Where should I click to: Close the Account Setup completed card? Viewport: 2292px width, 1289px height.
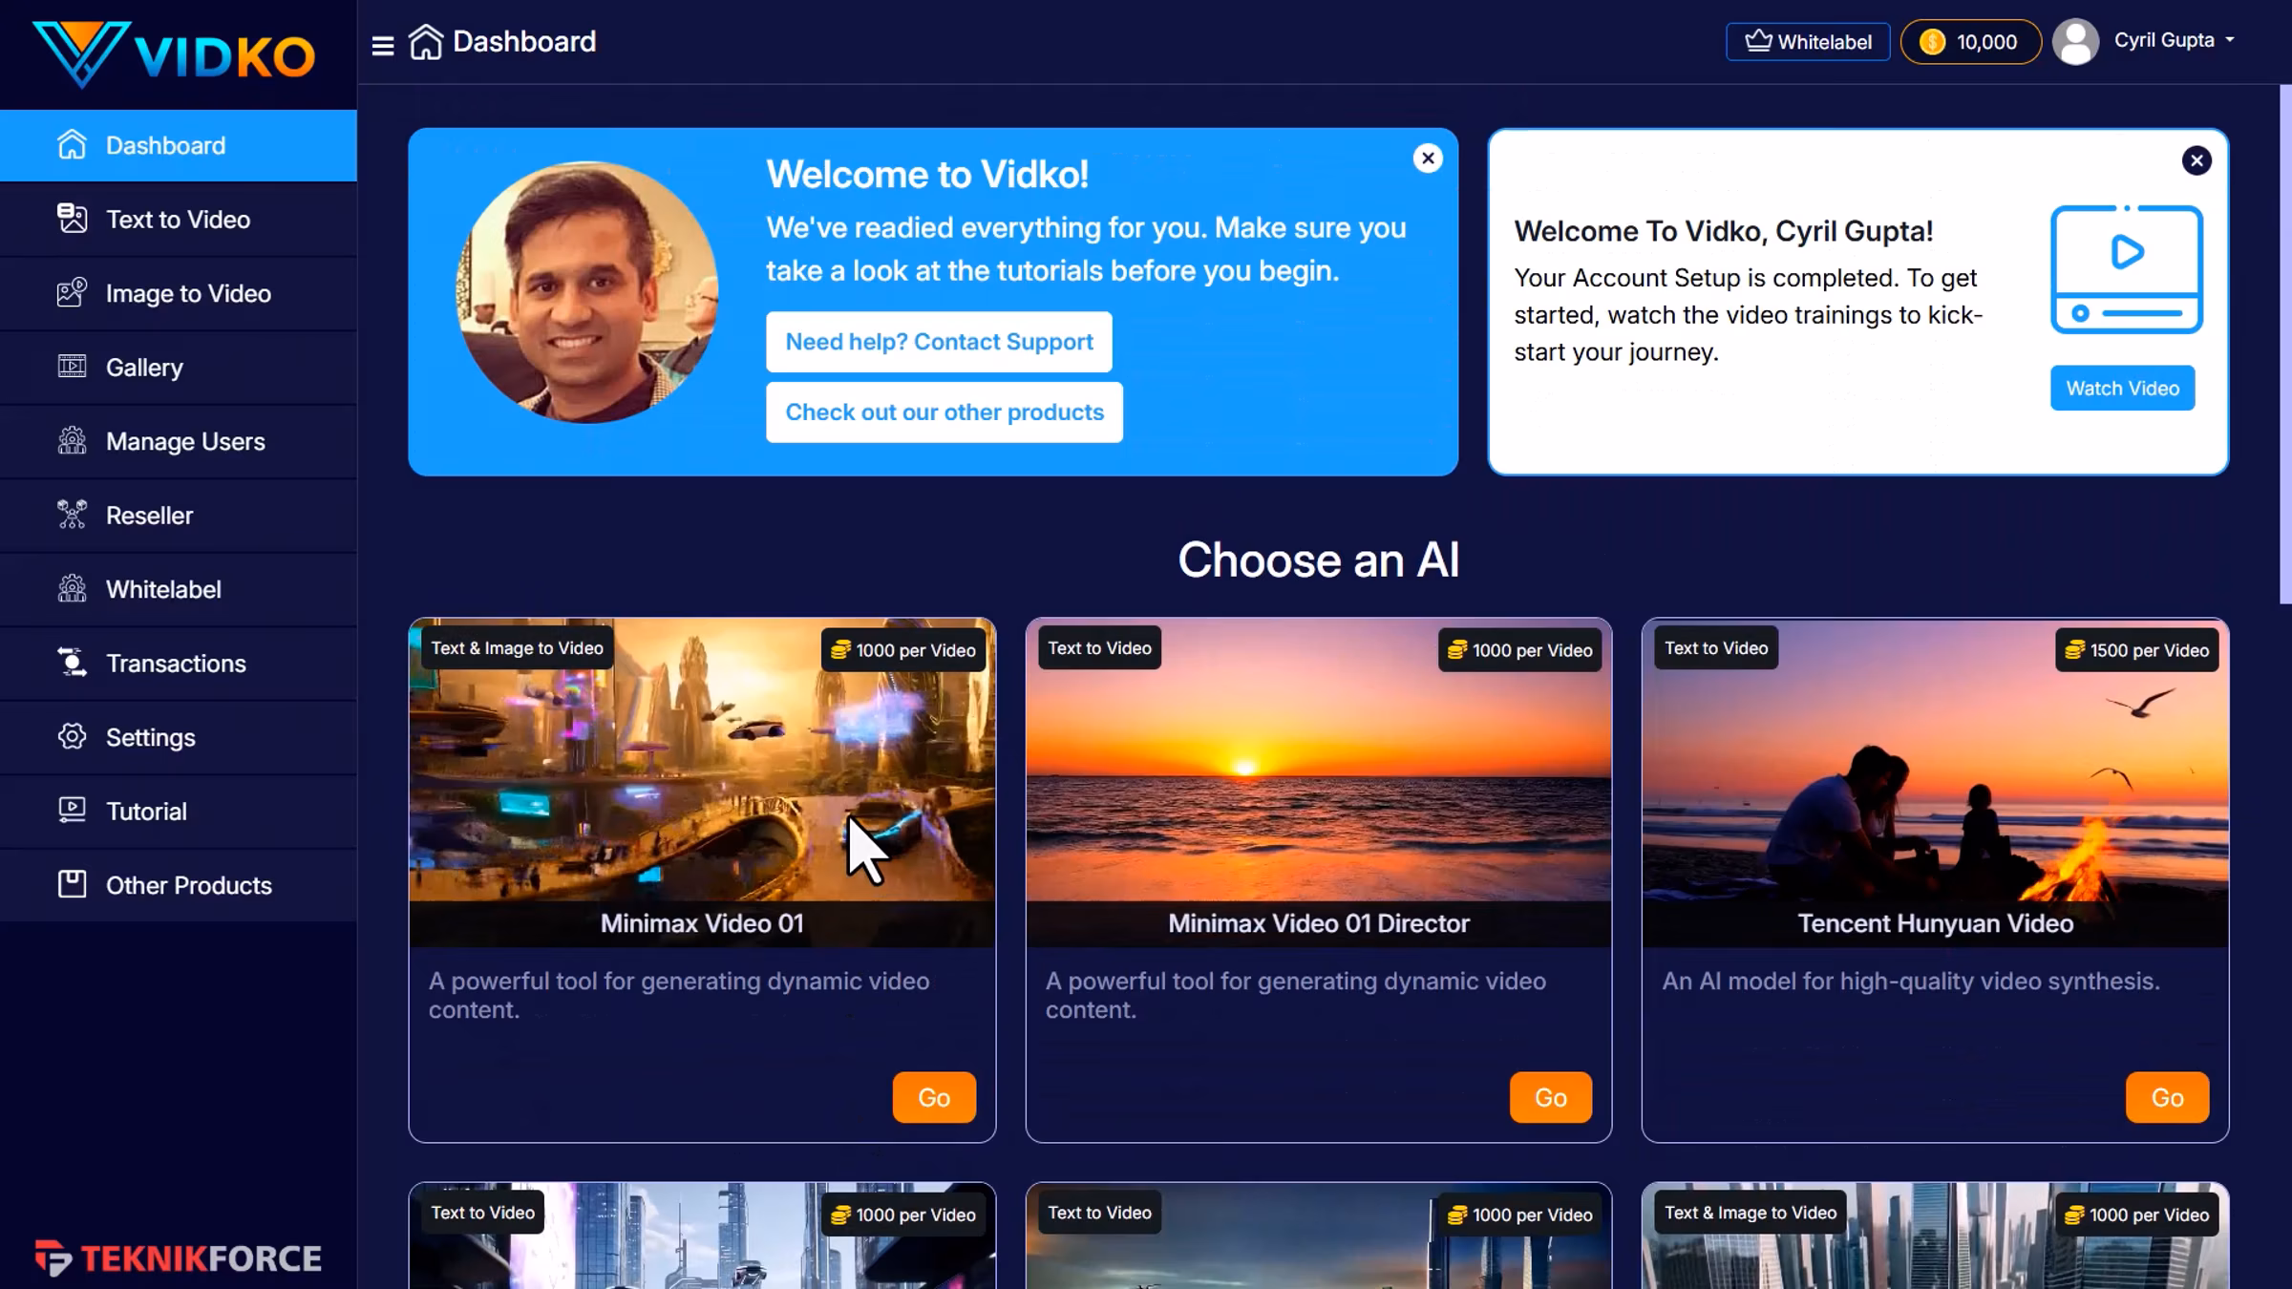tap(2196, 160)
